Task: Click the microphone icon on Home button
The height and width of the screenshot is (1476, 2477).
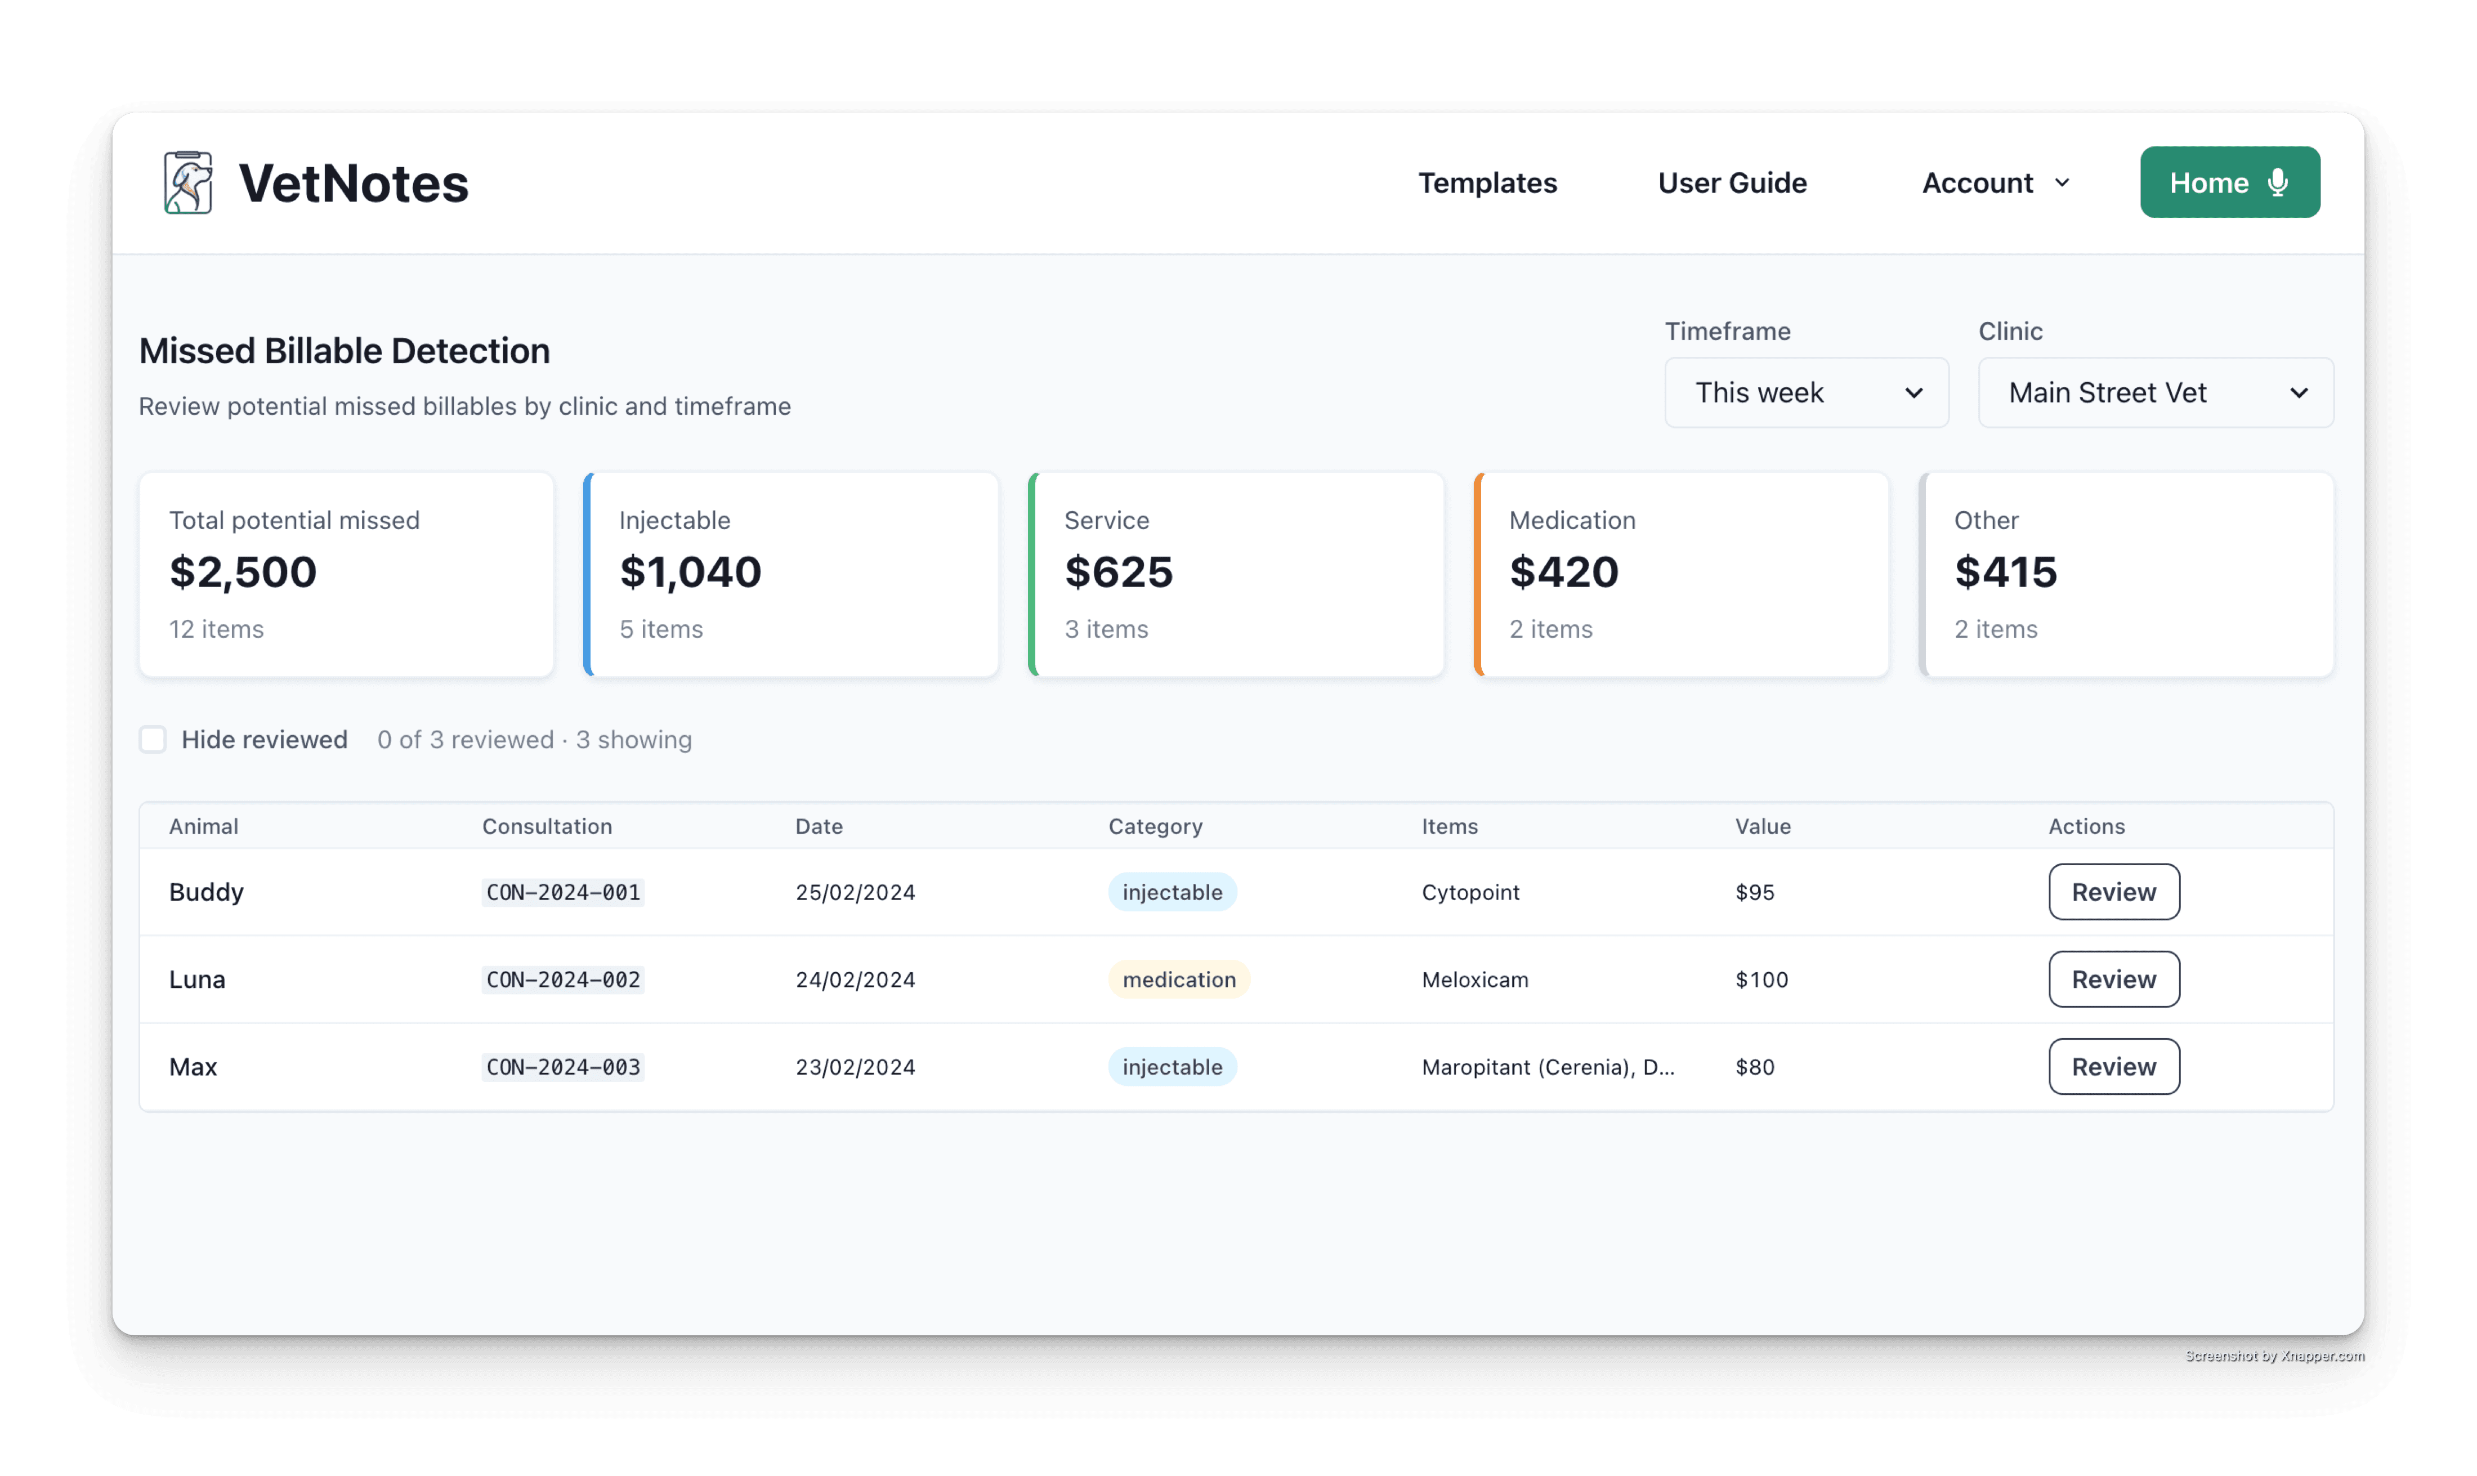Action: point(2278,182)
